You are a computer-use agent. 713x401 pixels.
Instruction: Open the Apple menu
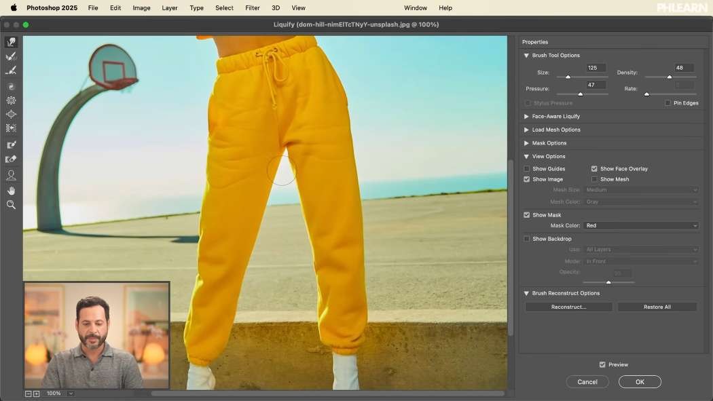(x=14, y=7)
